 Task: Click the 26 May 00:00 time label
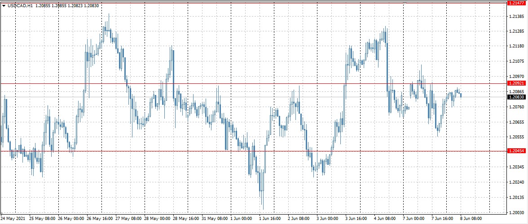pyautogui.click(x=71, y=218)
